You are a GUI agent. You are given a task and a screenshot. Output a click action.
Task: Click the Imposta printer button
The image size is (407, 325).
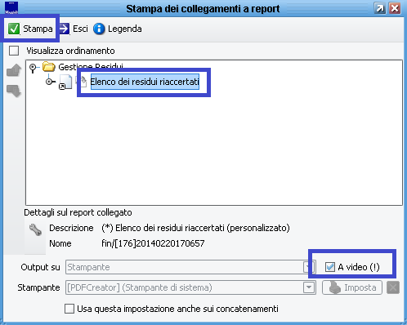[352, 287]
